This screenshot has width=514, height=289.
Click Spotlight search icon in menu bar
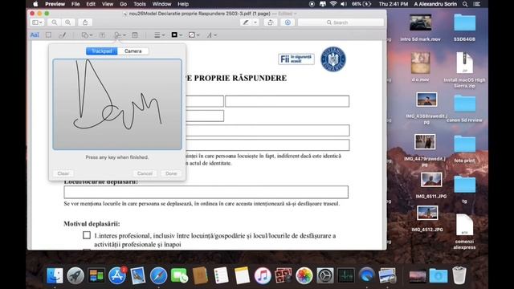(465, 4)
